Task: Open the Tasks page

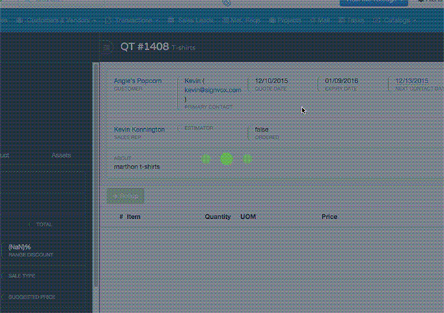Action: (x=351, y=20)
